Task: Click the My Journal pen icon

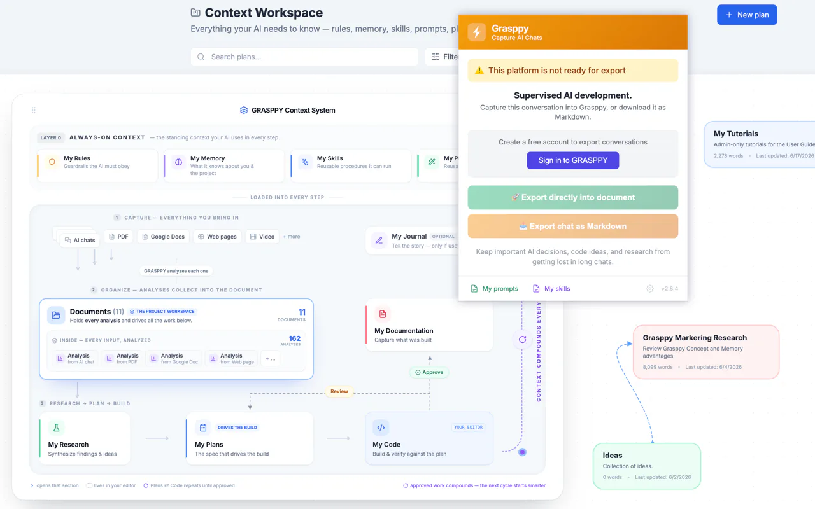Action: pyautogui.click(x=379, y=241)
